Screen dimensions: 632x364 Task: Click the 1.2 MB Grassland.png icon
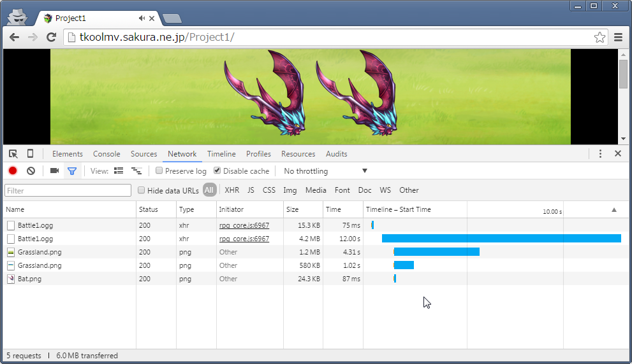point(11,252)
